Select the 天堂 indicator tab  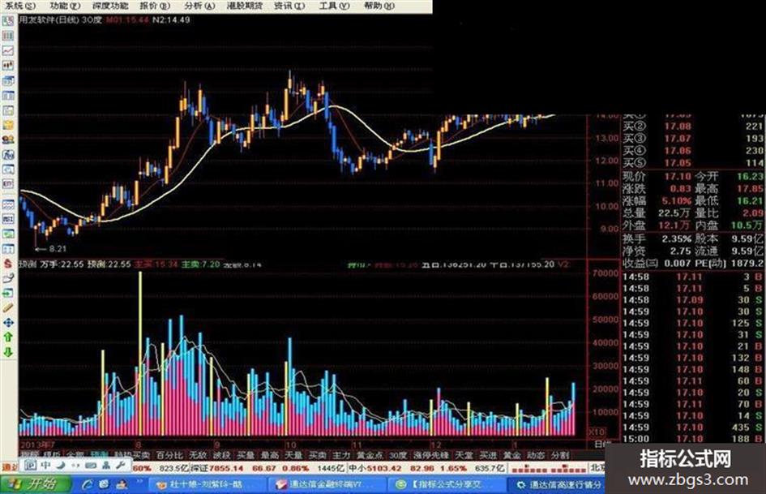pos(464,455)
